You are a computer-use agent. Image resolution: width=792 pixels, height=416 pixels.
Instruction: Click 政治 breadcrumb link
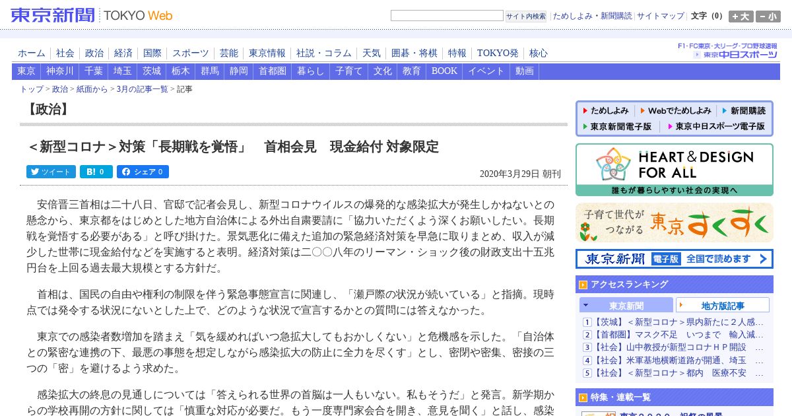(60, 89)
